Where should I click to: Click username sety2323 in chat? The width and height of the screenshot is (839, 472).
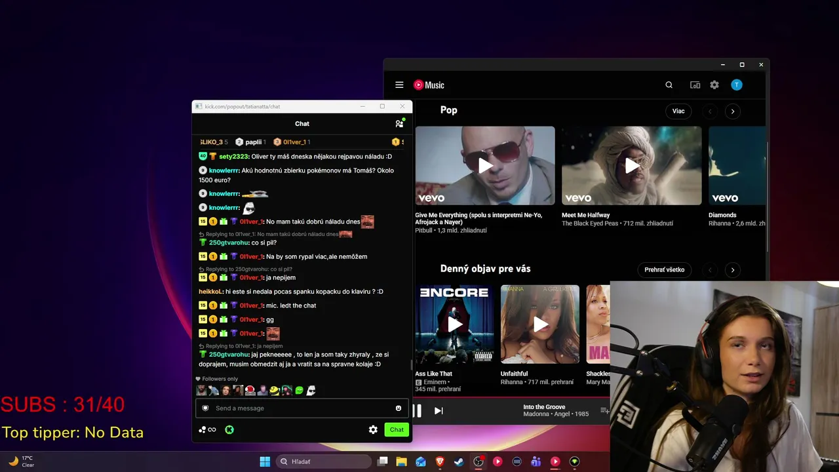click(234, 157)
